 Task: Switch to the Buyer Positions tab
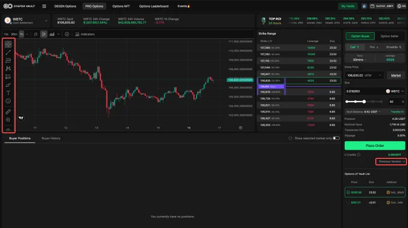click(20, 138)
